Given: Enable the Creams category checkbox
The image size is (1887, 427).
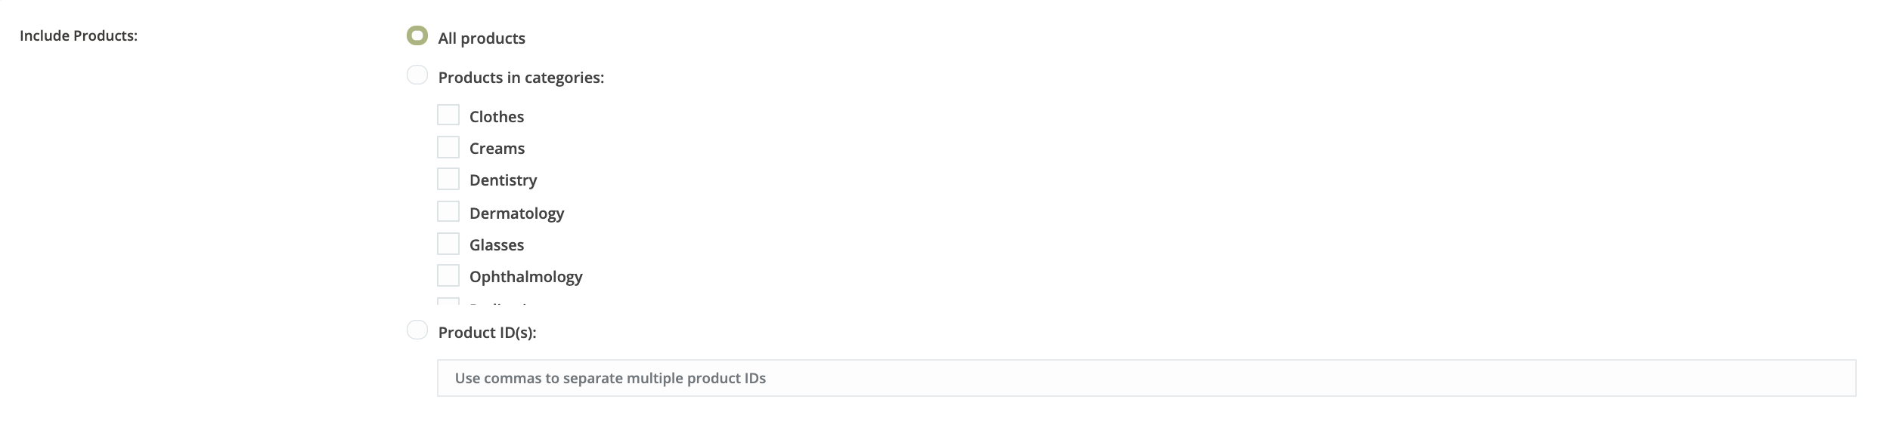Looking at the screenshot, I should pos(448,147).
